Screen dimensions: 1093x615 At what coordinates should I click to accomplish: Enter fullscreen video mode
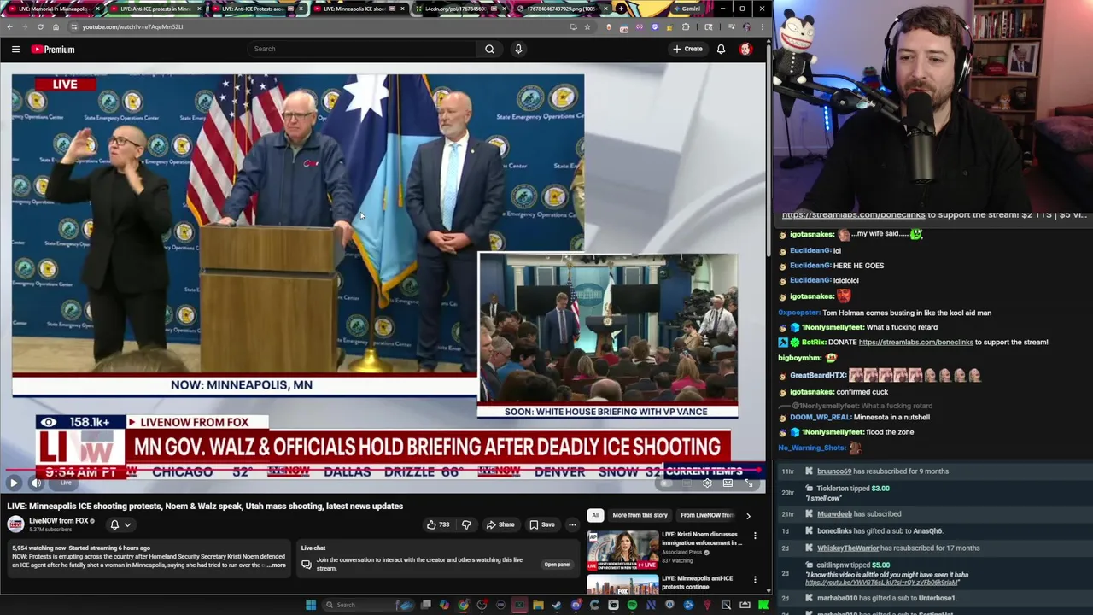point(748,483)
